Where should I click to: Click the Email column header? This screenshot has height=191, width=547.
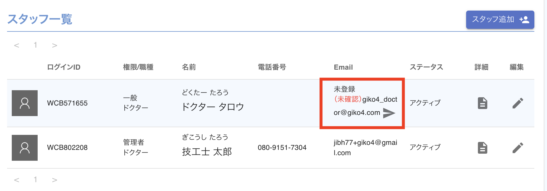(343, 67)
